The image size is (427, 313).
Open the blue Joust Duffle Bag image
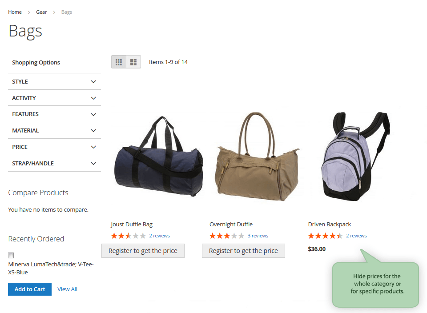pyautogui.click(x=159, y=156)
